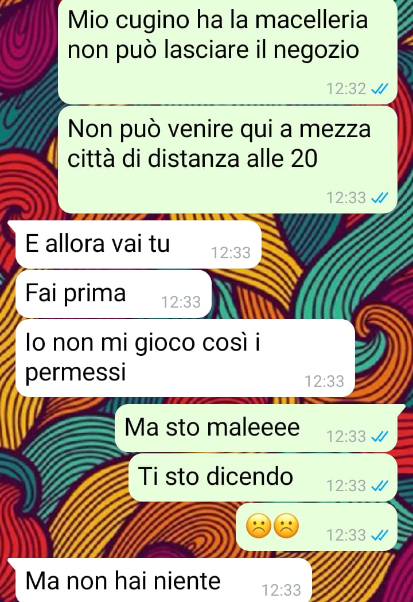This screenshot has width=413, height=602.
Task: Click blue double ticks on 'distanza alle 20' message
Action: [x=380, y=198]
